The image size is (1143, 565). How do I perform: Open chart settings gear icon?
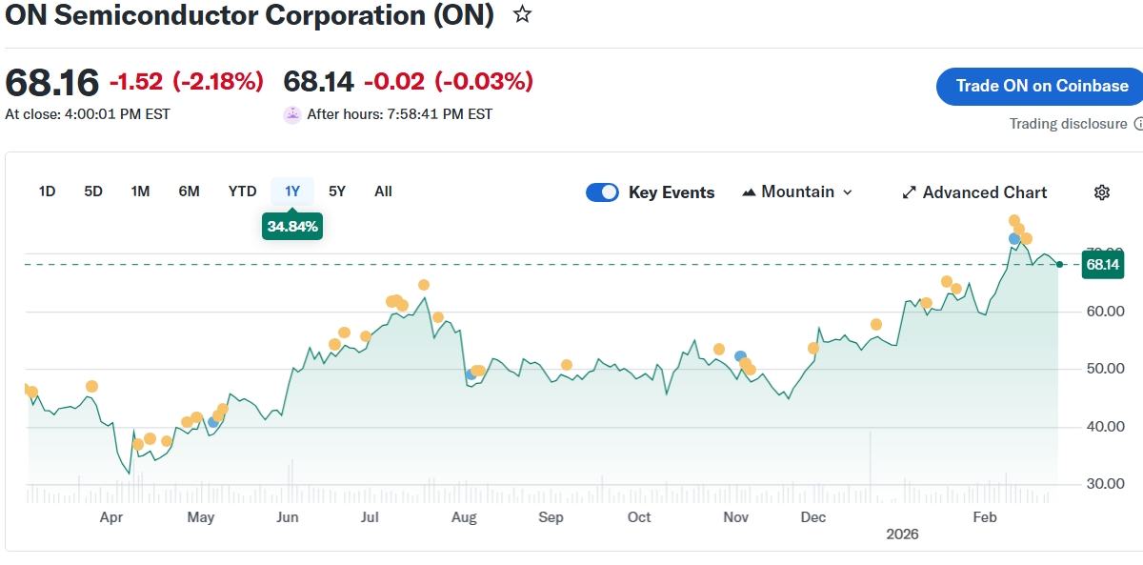click(x=1102, y=192)
